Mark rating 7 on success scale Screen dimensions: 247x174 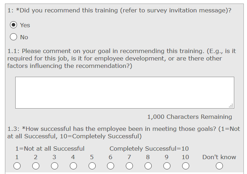pyautogui.click(x=129, y=166)
